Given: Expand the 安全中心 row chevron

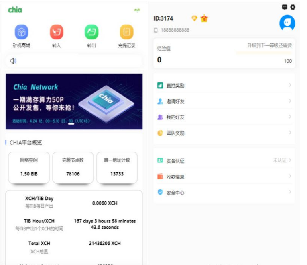Looking at the screenshot, I should [x=290, y=192].
